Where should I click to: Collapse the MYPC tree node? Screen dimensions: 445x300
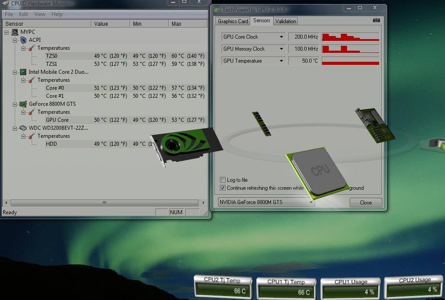(x=7, y=32)
